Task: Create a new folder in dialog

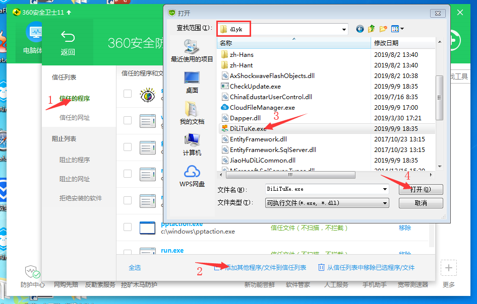Action: (x=383, y=29)
